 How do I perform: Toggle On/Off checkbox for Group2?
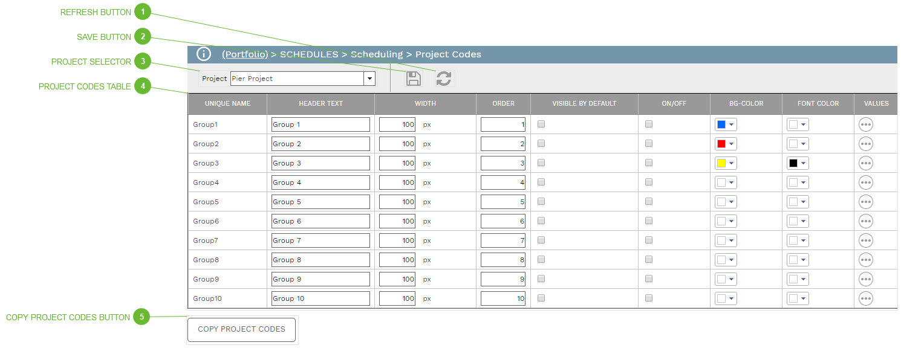pyautogui.click(x=649, y=143)
